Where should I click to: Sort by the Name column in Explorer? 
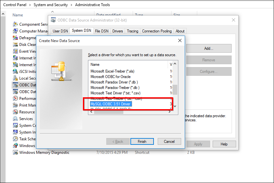pos(18,15)
